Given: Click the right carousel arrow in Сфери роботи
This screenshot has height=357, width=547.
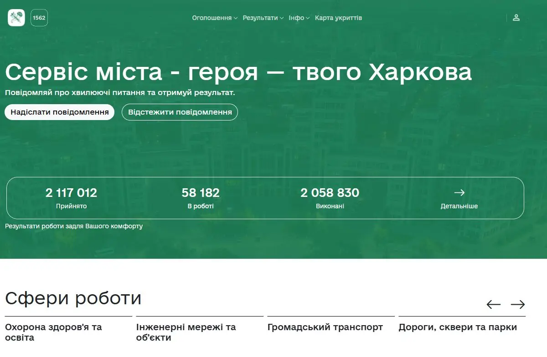Looking at the screenshot, I should [519, 304].
